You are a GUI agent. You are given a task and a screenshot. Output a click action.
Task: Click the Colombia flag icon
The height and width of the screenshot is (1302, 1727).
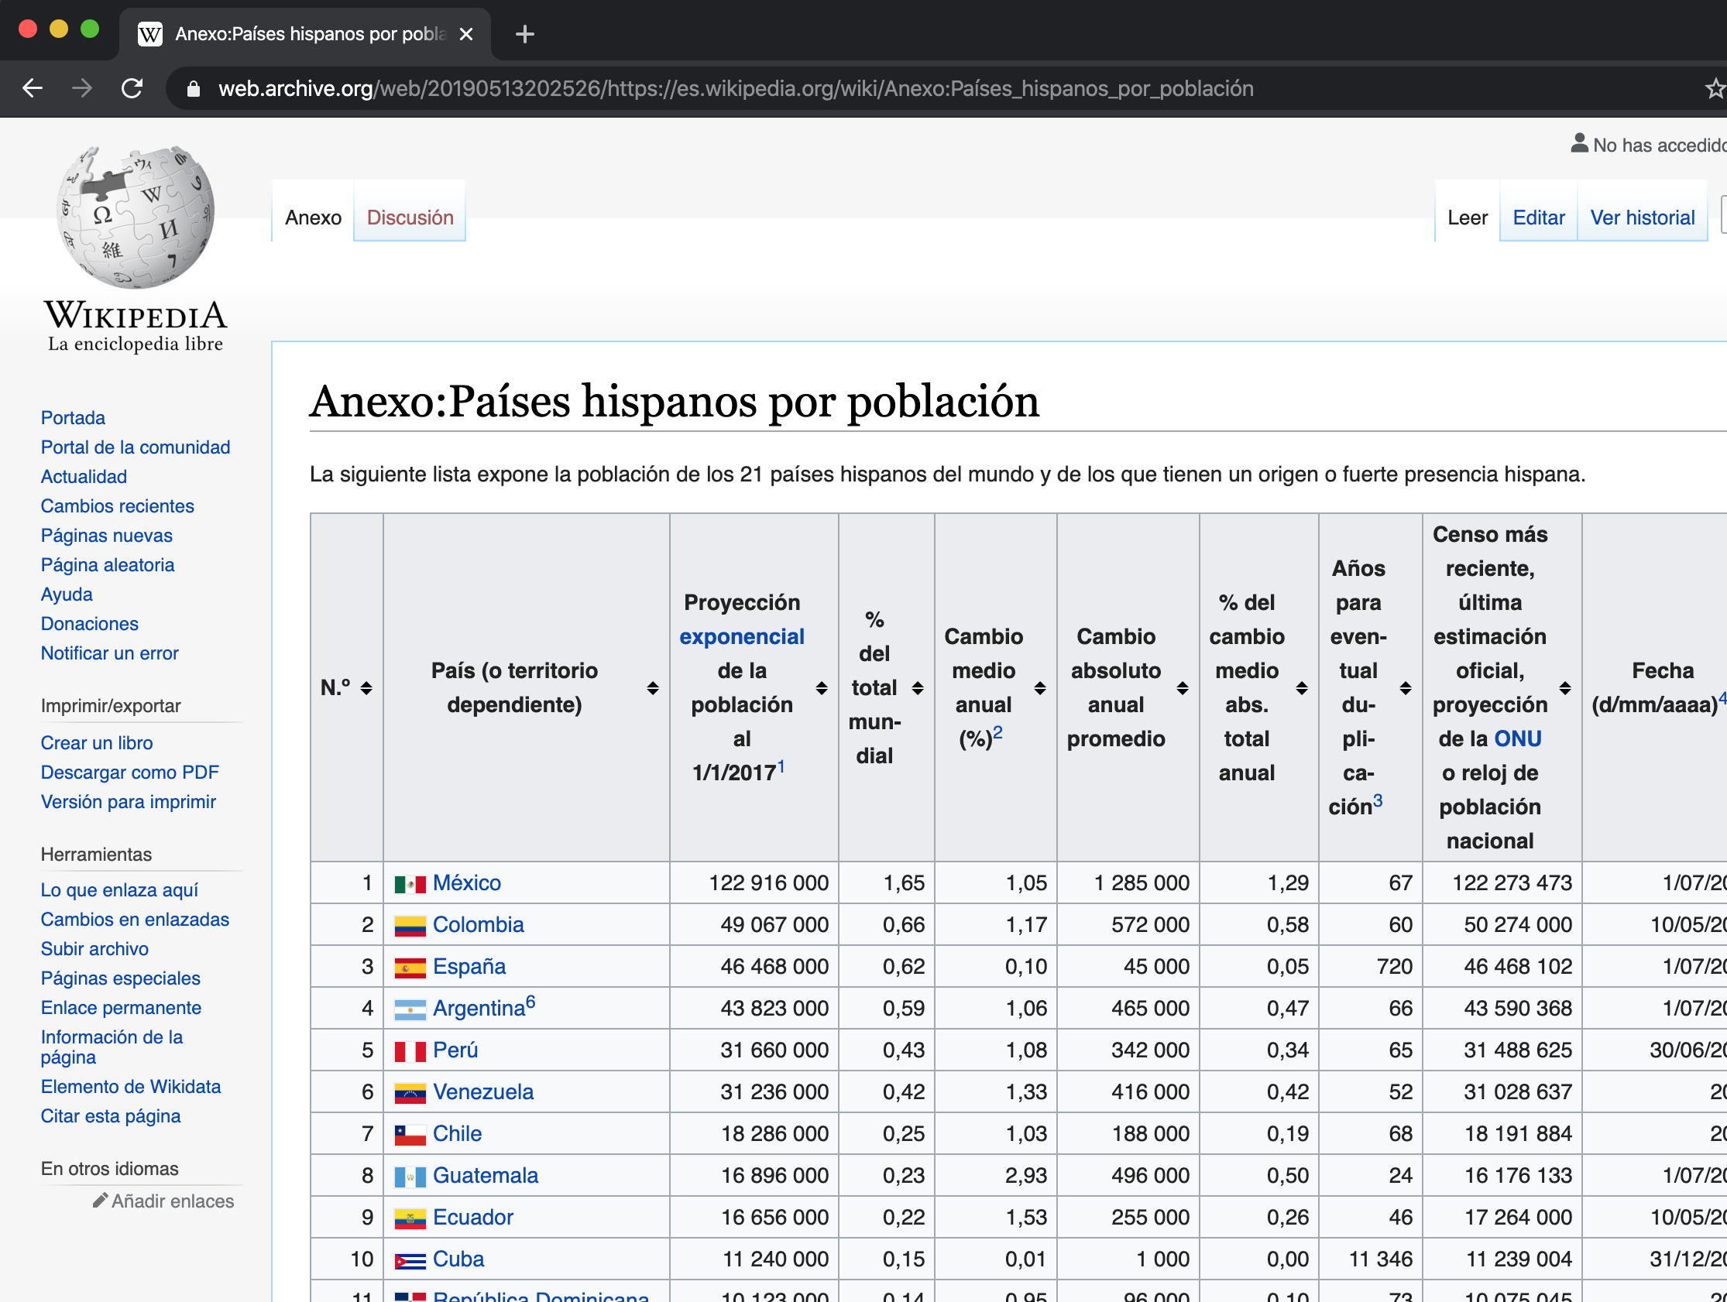tap(410, 926)
